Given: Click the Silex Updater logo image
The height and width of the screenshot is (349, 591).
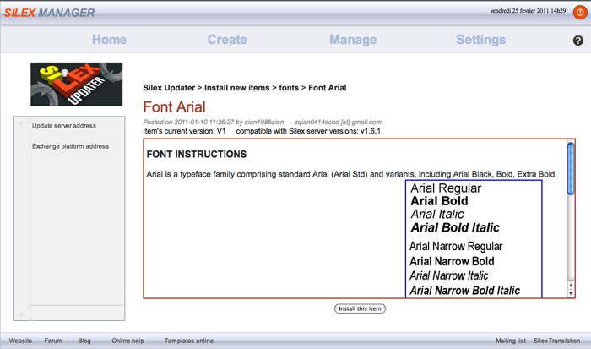Looking at the screenshot, I should (x=77, y=85).
